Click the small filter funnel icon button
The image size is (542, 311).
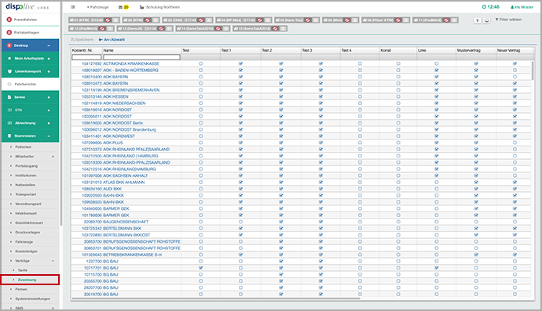(478, 20)
